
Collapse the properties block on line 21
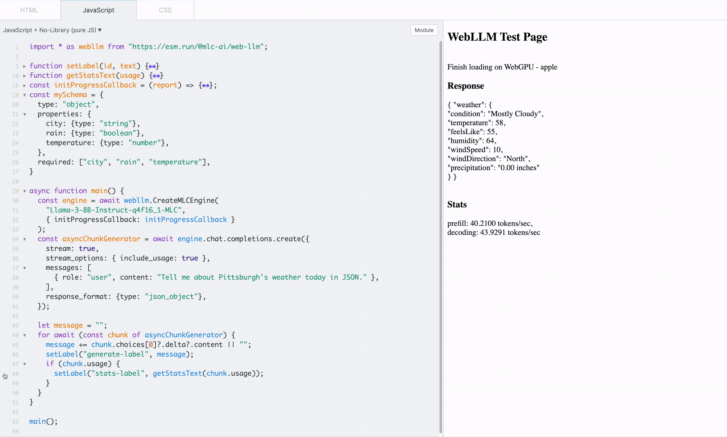pos(24,114)
